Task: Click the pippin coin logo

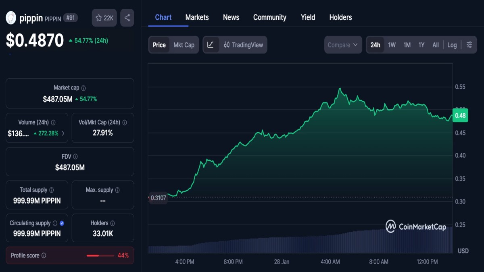Action: [x=11, y=18]
